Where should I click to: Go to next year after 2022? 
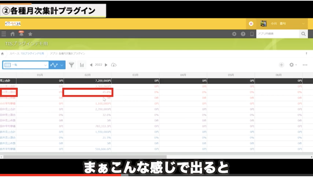(106, 65)
